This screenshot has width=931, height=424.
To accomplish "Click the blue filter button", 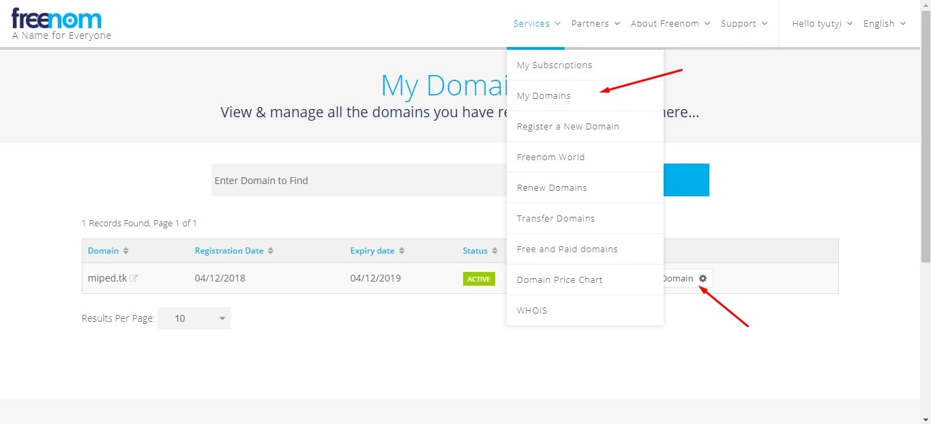I will point(686,180).
